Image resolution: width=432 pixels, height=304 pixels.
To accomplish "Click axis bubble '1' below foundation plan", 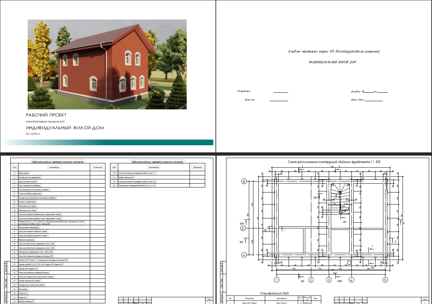I will point(277,280).
